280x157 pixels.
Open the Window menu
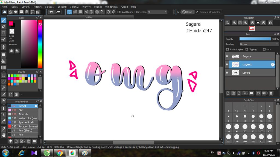click(x=111, y=7)
